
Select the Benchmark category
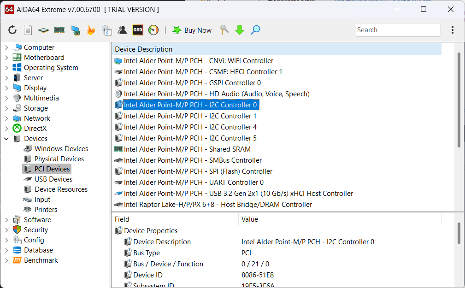(x=41, y=260)
